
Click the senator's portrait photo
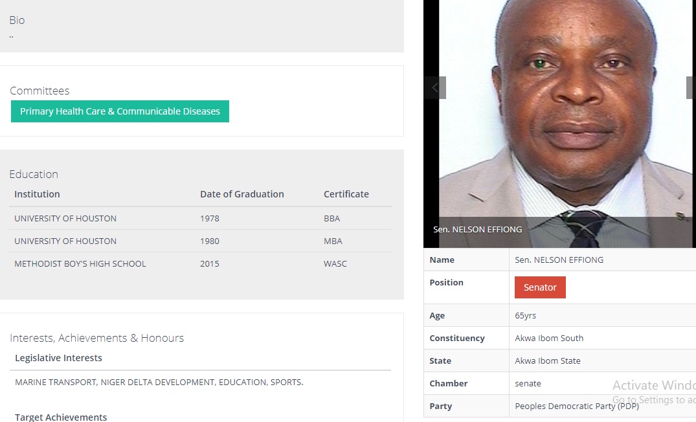click(x=560, y=110)
